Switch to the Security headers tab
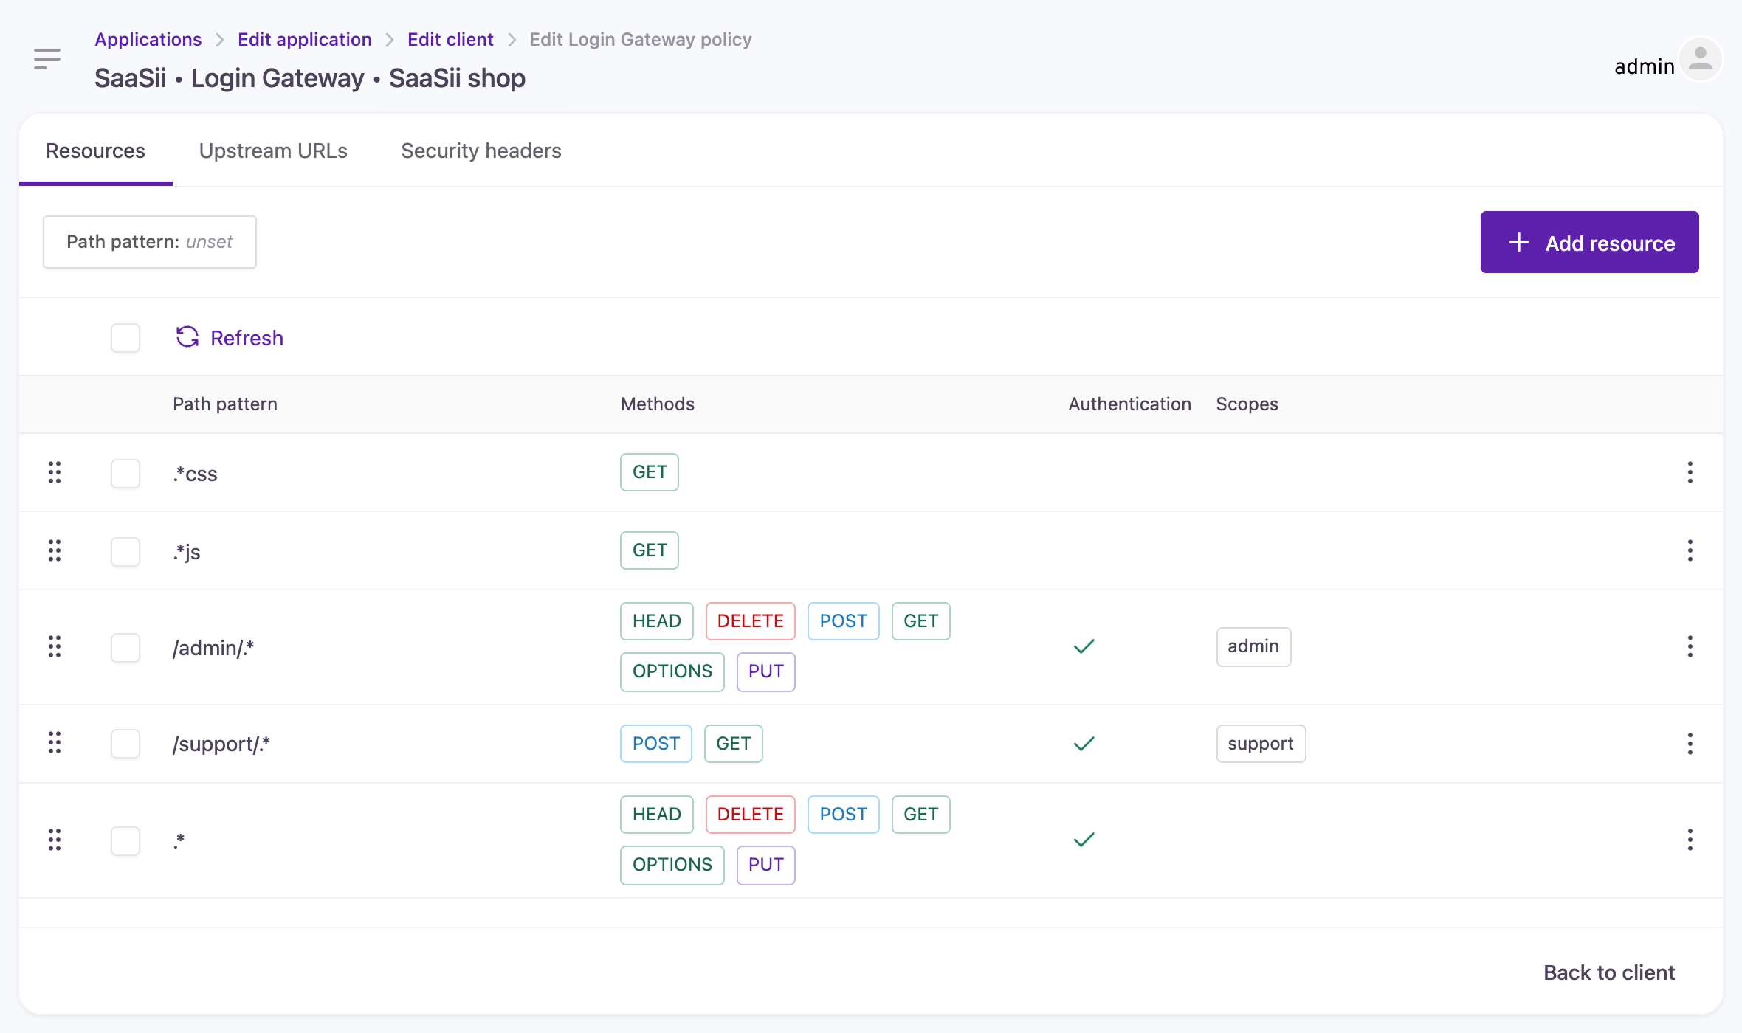Image resolution: width=1742 pixels, height=1033 pixels. [x=481, y=151]
